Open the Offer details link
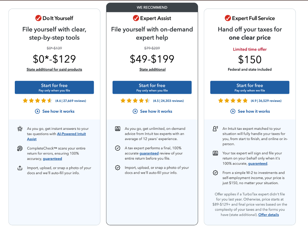The width and height of the screenshot is (308, 230). pos(269,215)
